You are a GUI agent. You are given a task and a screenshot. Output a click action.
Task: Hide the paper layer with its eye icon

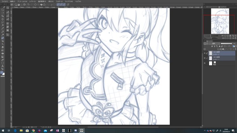tap(205, 63)
